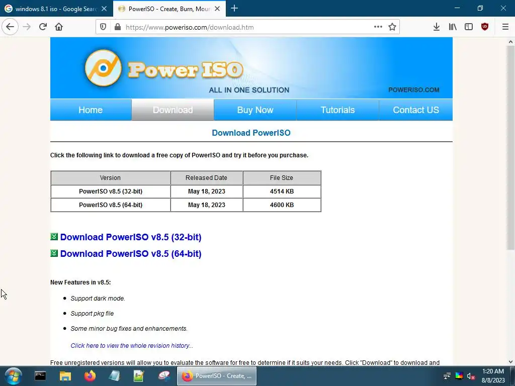
Task: Open the page actions three-dot menu
Action: [378, 27]
